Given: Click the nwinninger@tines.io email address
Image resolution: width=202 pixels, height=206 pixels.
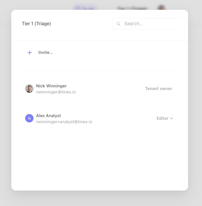Looking at the screenshot, I should [x=56, y=92].
